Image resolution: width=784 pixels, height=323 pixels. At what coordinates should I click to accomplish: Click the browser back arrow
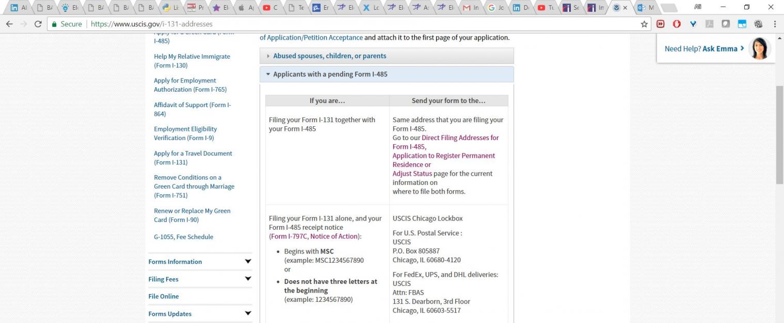[x=9, y=24]
